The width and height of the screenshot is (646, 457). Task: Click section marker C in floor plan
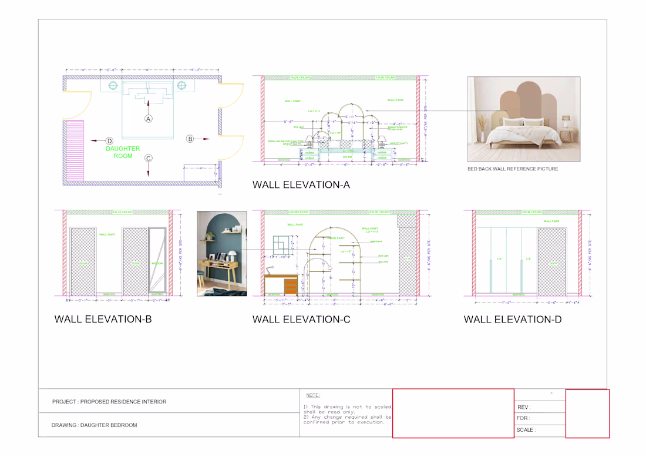[149, 158]
